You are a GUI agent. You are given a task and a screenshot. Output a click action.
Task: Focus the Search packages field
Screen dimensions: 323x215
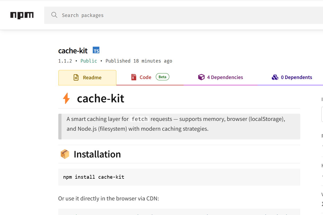click(x=183, y=15)
